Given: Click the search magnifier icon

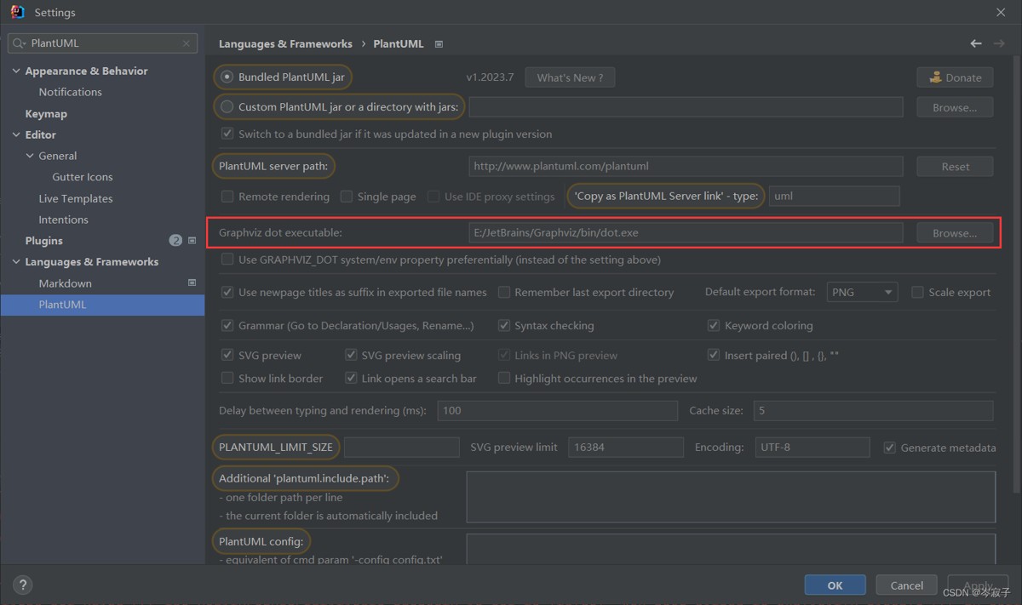Looking at the screenshot, I should point(19,43).
